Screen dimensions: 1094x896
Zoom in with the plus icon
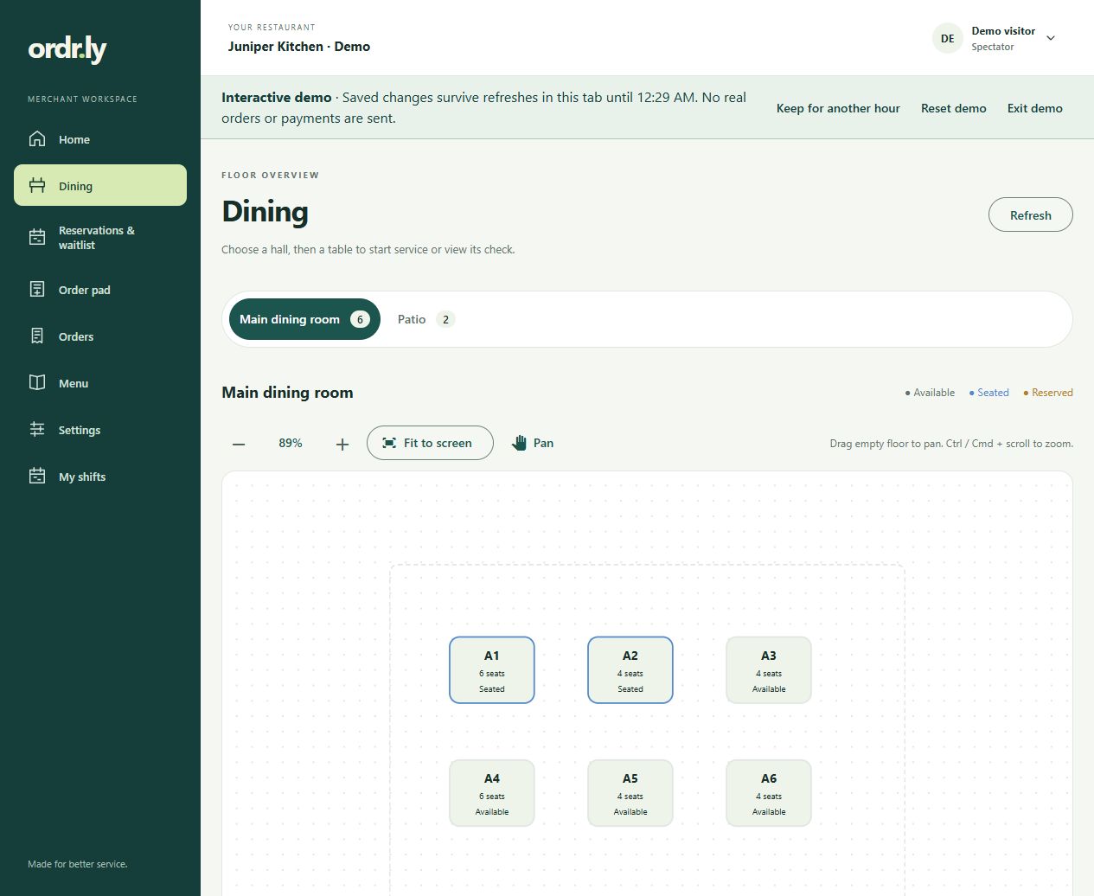(342, 444)
